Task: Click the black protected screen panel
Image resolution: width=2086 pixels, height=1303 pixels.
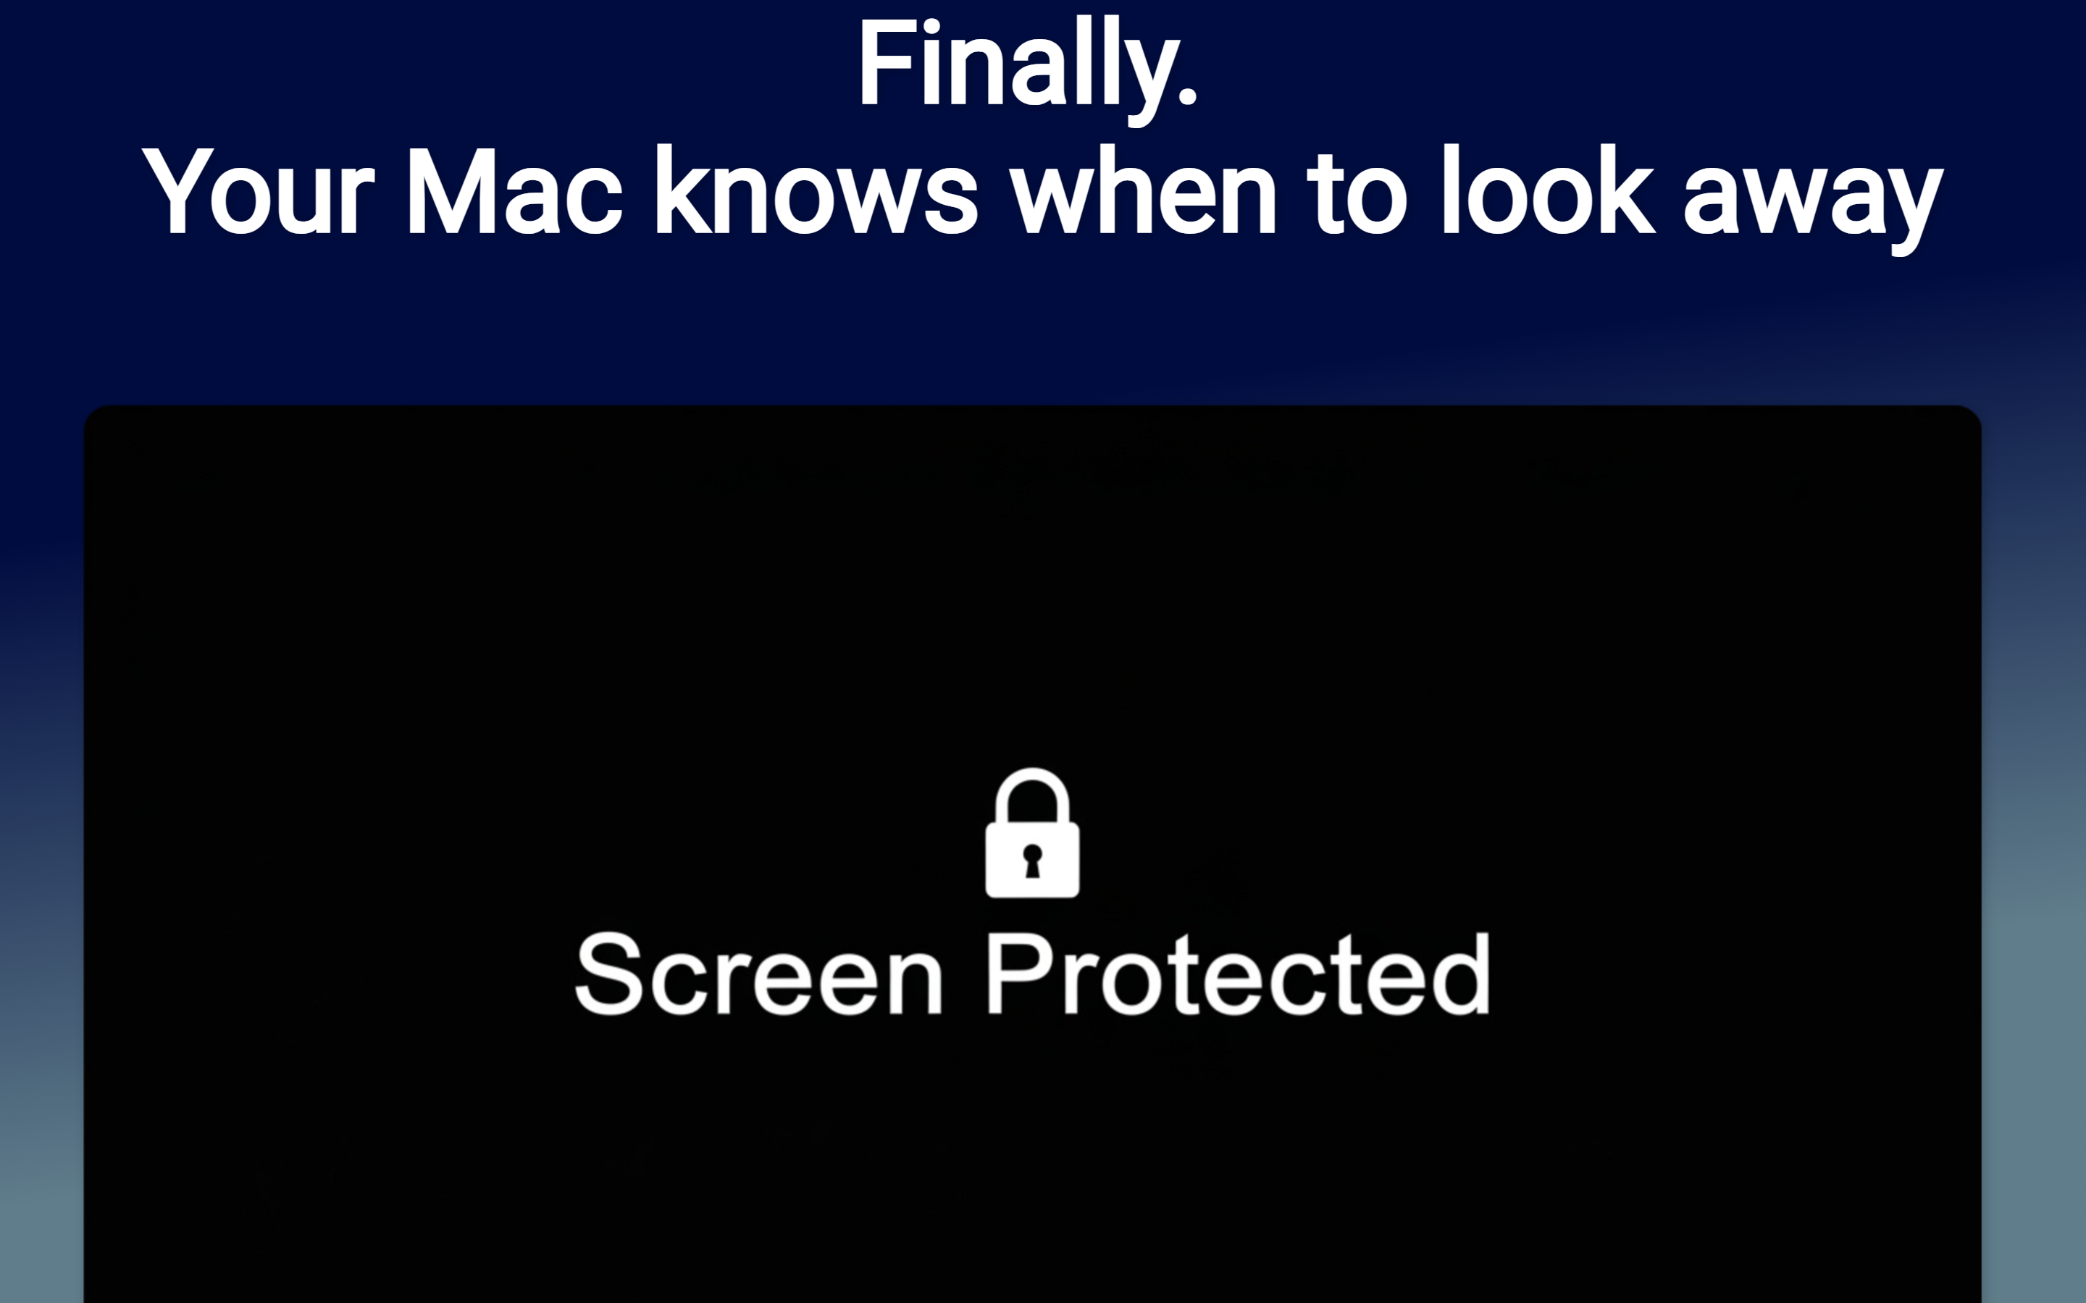Action: (x=1032, y=853)
